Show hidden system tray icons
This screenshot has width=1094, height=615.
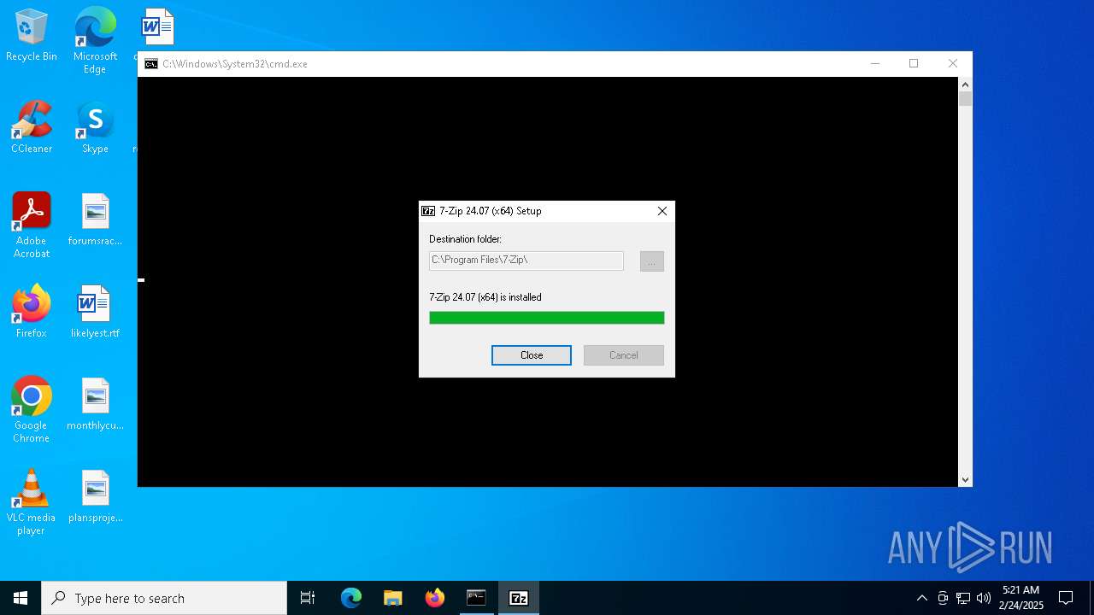click(x=921, y=598)
